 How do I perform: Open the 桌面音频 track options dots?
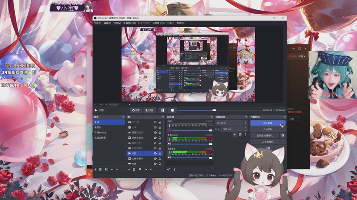point(169,153)
